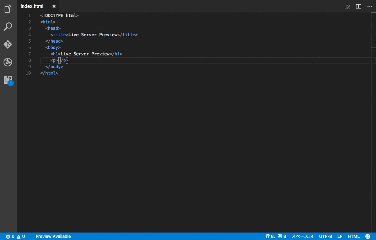Change the HTML language mode
376x240 pixels.
[354, 236]
